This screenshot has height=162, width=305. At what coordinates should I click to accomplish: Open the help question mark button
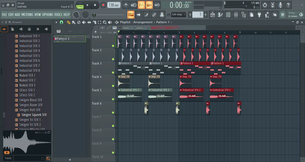point(288,5)
